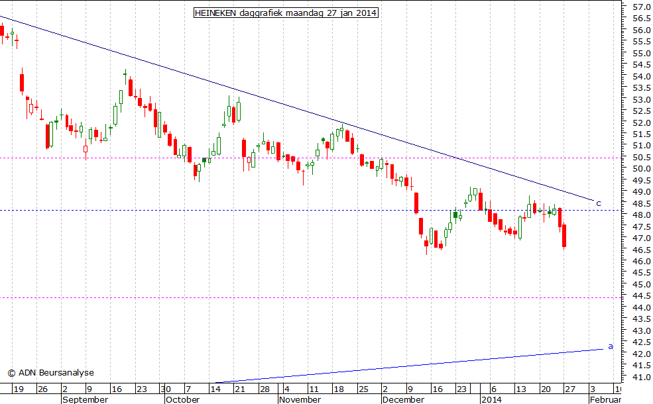Select the 42.0 price axis label
653x404 pixels.
coord(642,354)
